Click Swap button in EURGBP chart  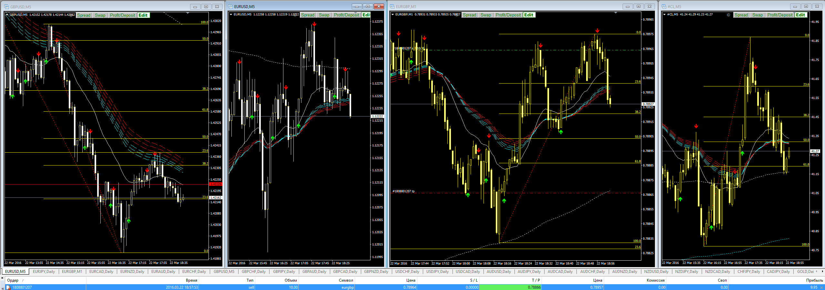pos(486,15)
